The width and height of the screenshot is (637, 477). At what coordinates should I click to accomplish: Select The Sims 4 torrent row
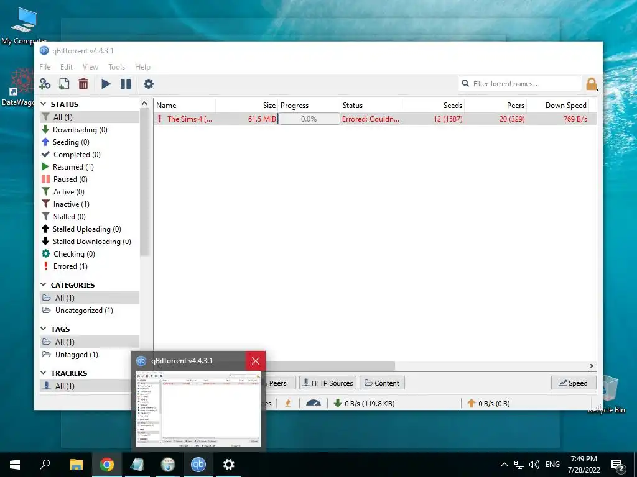[x=375, y=119]
